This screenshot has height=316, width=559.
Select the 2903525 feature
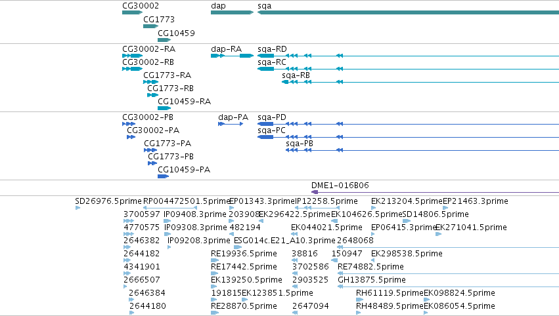point(310,280)
